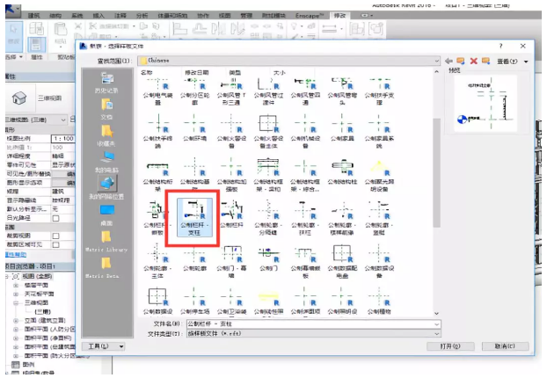Viewport: 547px width, 378px height.
Task: Open the 建筑 ribbon tab
Action: pyautogui.click(x=33, y=15)
